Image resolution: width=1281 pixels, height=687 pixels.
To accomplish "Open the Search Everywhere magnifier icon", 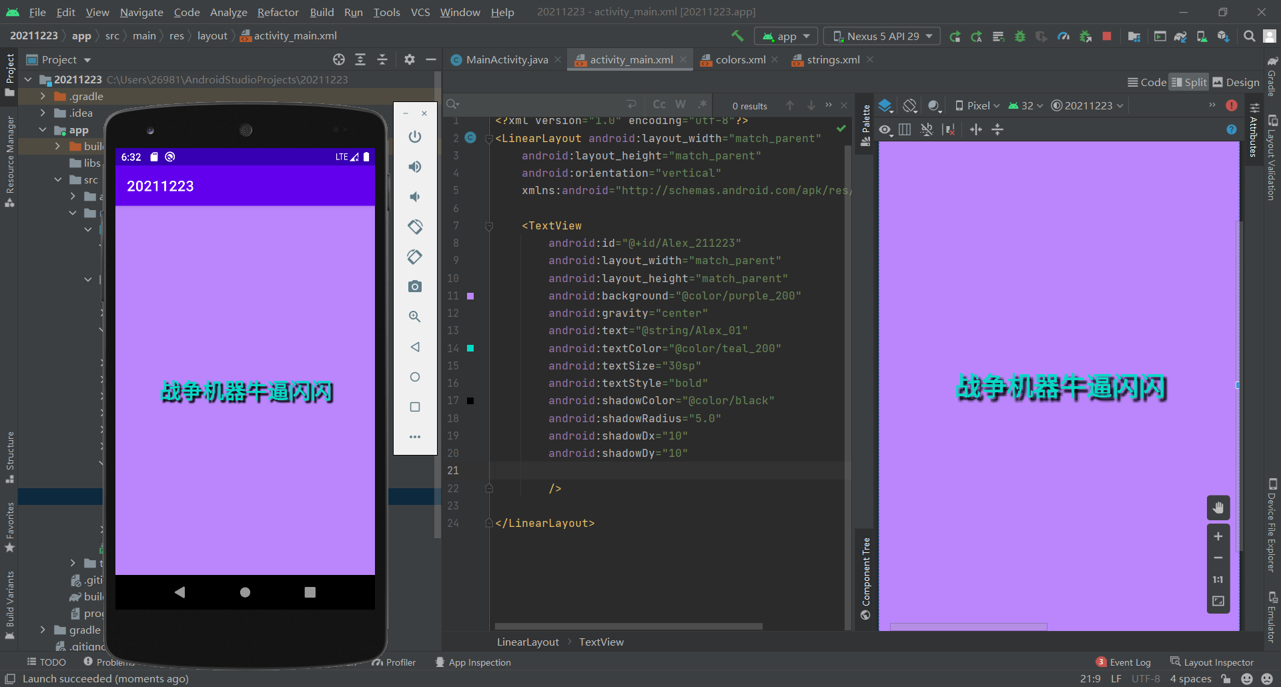I will click(x=1249, y=36).
